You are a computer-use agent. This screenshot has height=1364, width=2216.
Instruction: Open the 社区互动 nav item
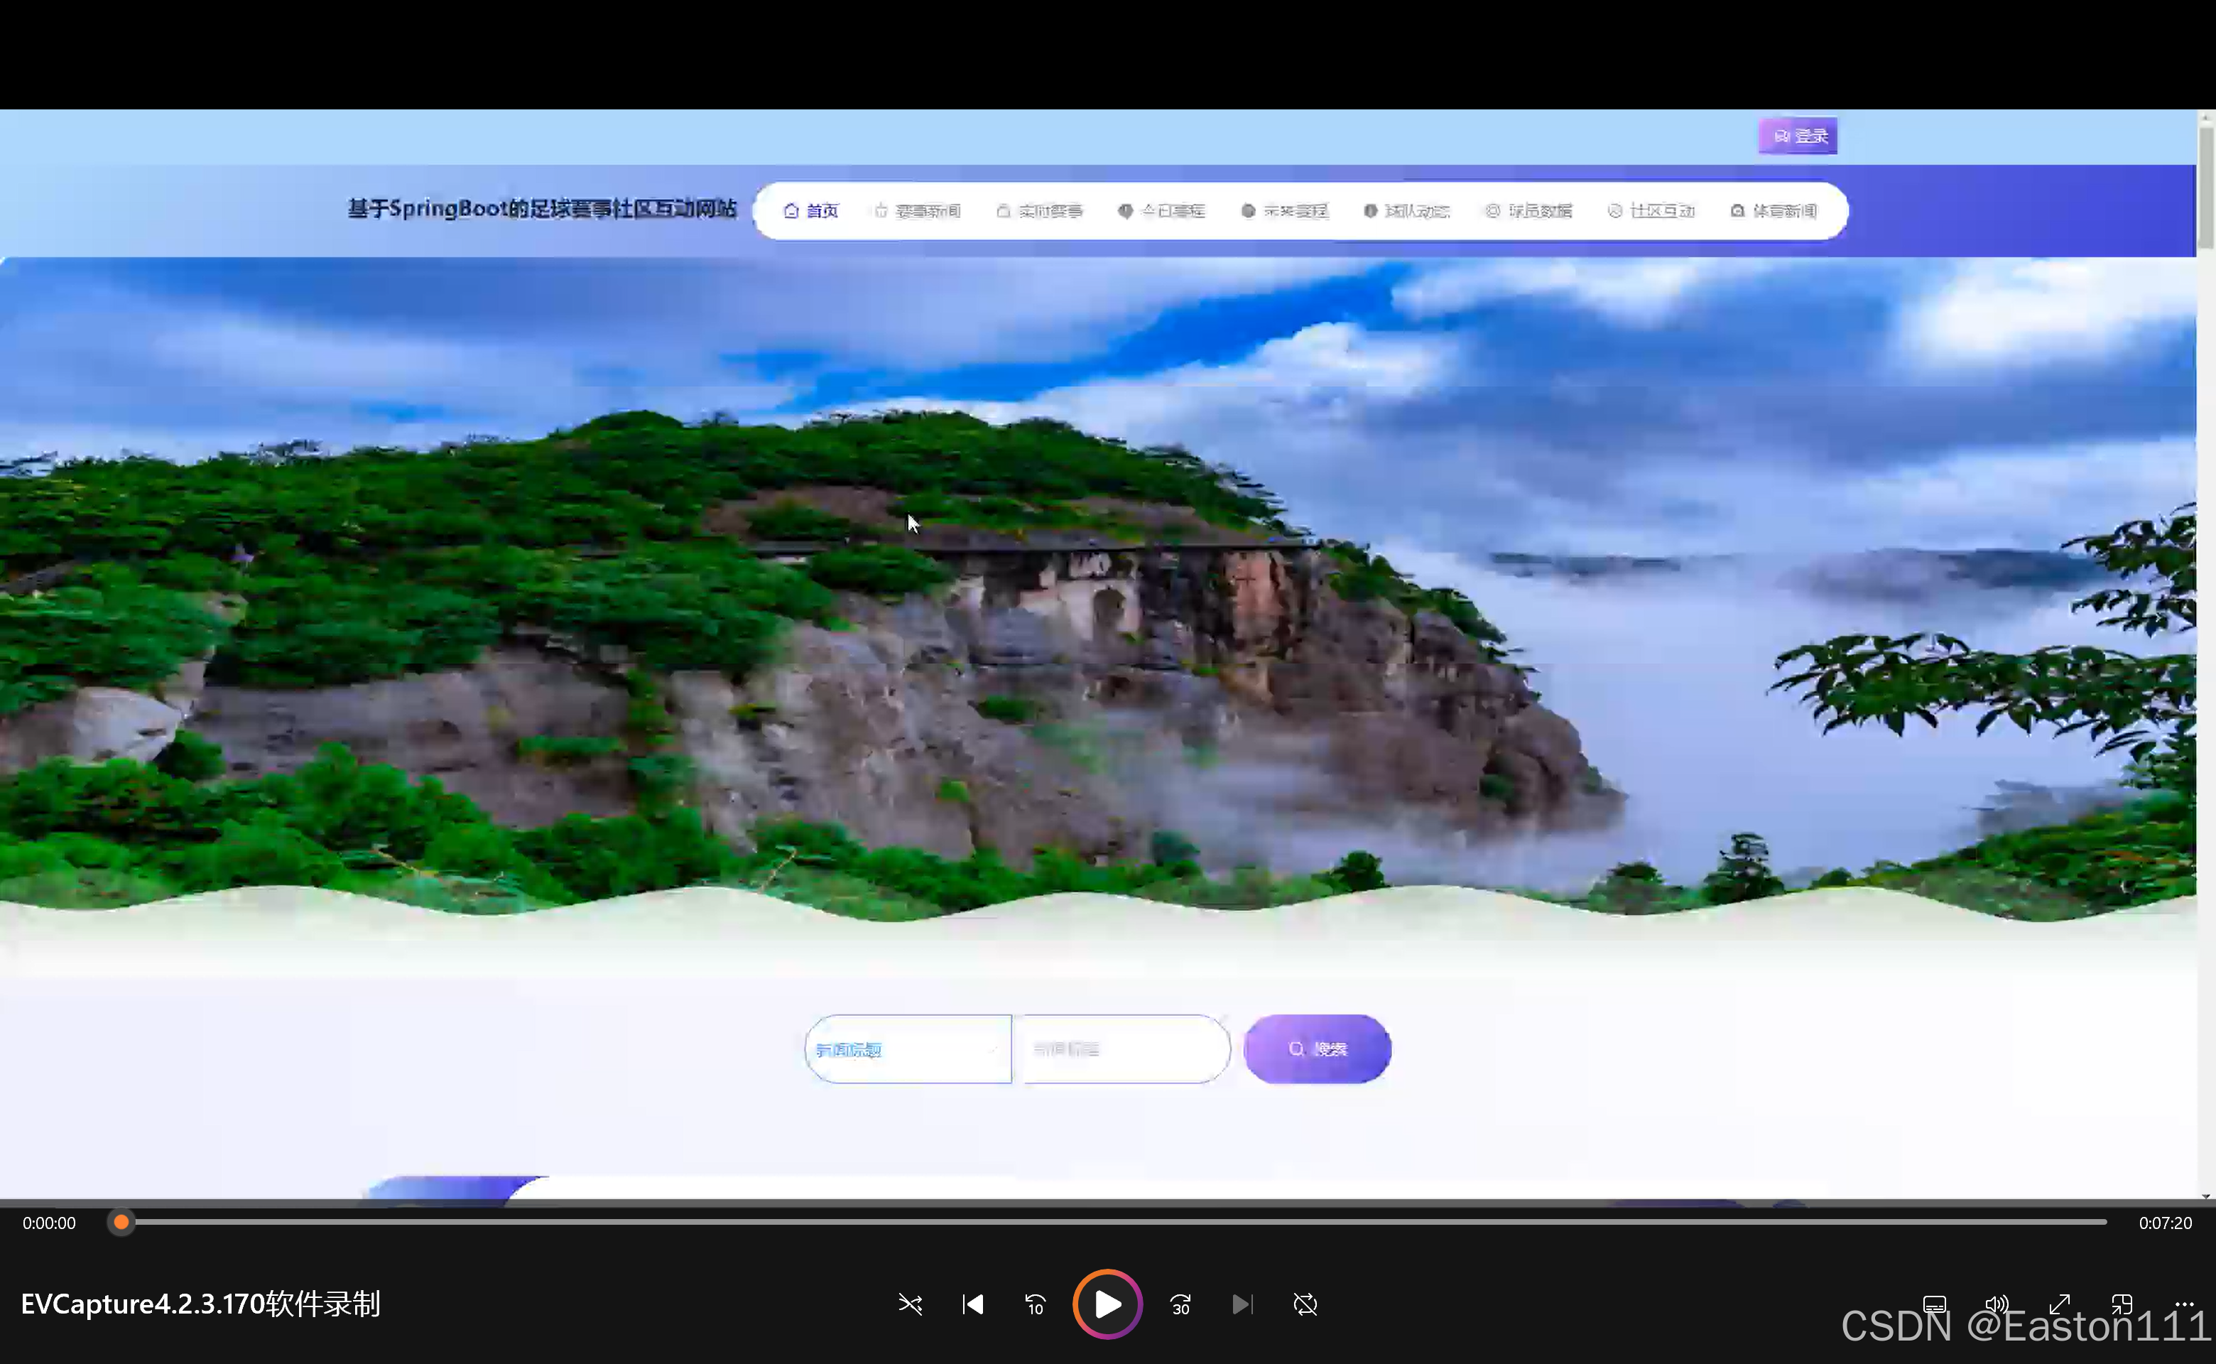(x=1651, y=211)
